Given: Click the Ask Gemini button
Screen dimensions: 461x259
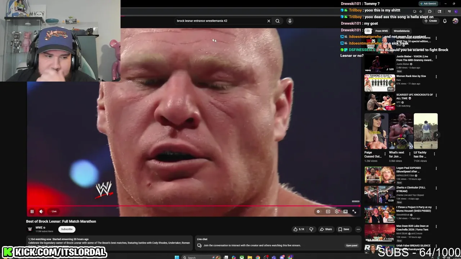Looking at the screenshot, I should 428,4.
